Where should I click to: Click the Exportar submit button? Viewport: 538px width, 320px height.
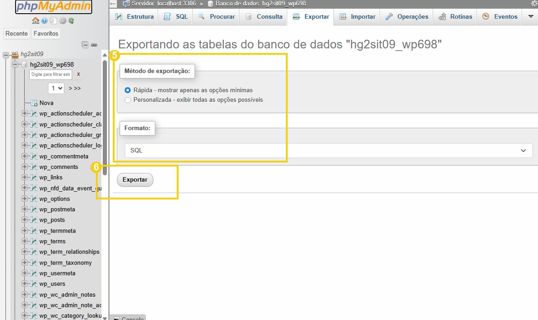coord(135,180)
